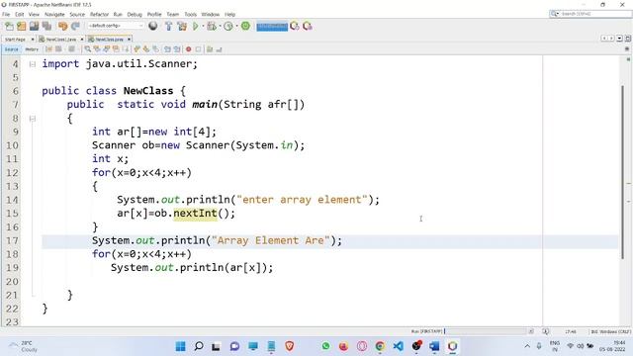Click the last back icon in editor toolbar
The width and height of the screenshot is (633, 356).
click(x=220, y=49)
